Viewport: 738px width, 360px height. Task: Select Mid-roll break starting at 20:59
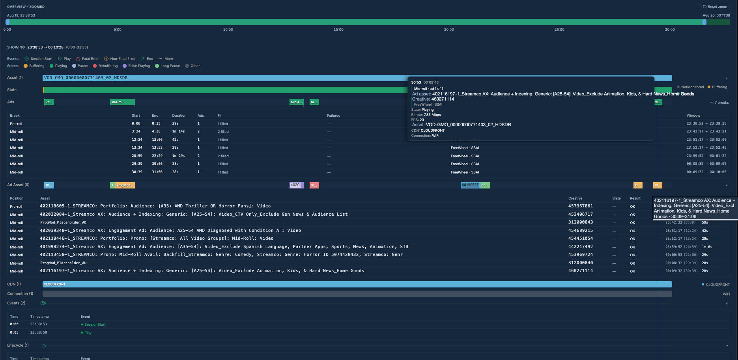[x=368, y=156]
